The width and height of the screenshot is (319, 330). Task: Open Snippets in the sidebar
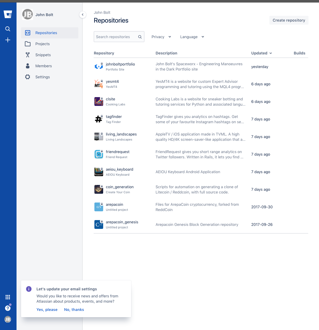[43, 55]
